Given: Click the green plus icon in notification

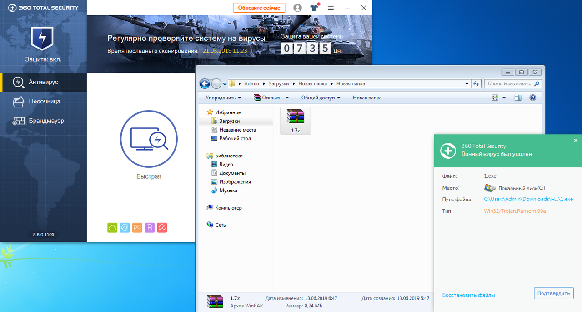Looking at the screenshot, I should (x=448, y=151).
